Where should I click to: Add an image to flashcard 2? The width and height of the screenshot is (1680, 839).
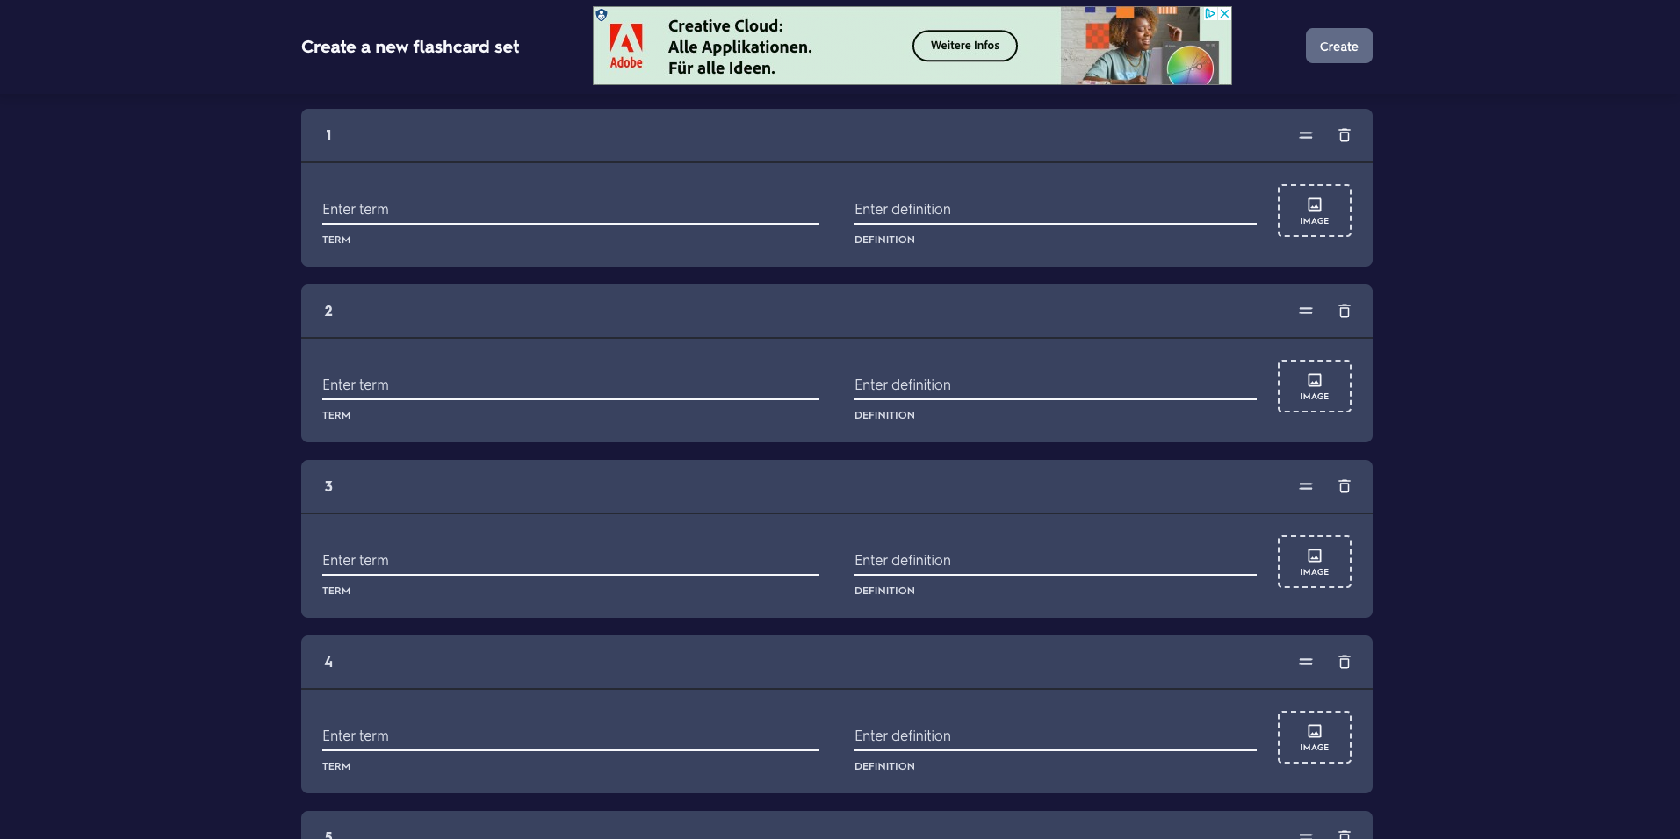(1314, 385)
